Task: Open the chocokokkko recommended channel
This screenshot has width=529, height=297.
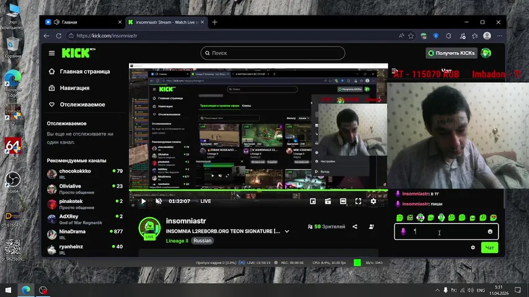Action: 85,174
